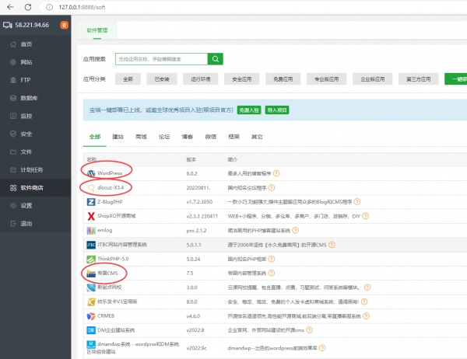This screenshot has width=467, height=359.
Task: Click the emlog icon
Action: pos(91,231)
